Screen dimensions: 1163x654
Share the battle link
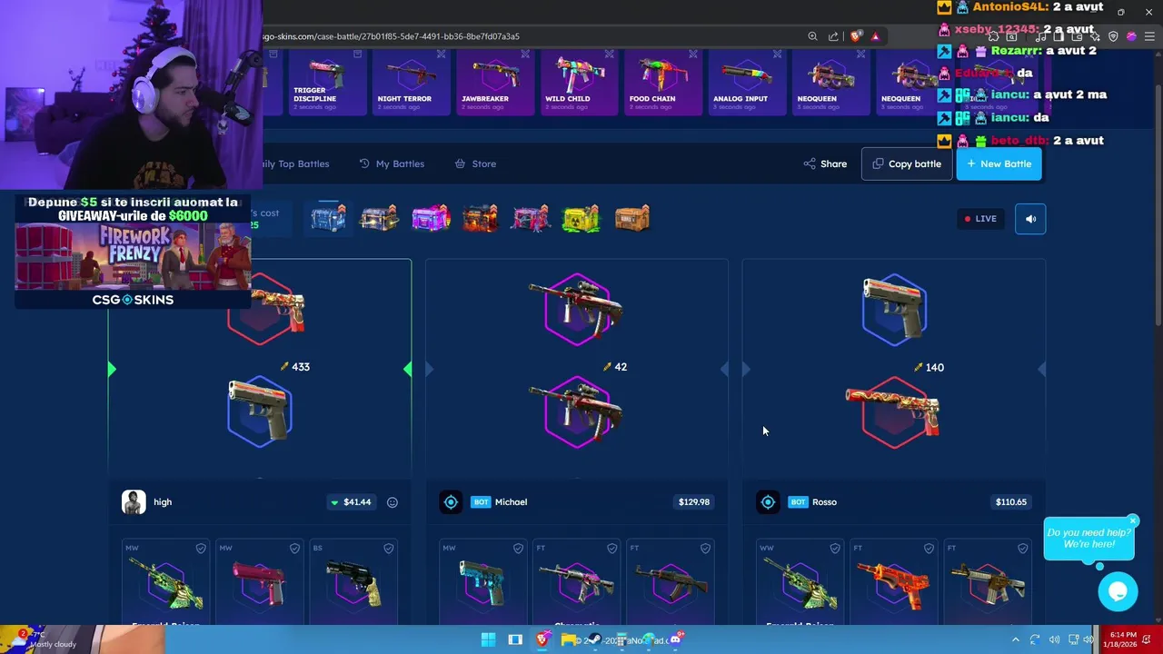tap(825, 163)
